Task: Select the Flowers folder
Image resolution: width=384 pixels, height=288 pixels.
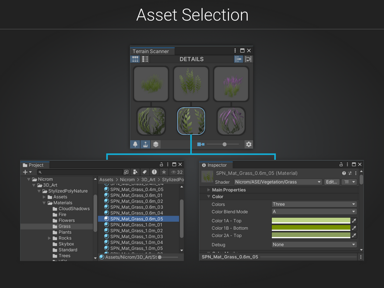Action: pyautogui.click(x=64, y=220)
